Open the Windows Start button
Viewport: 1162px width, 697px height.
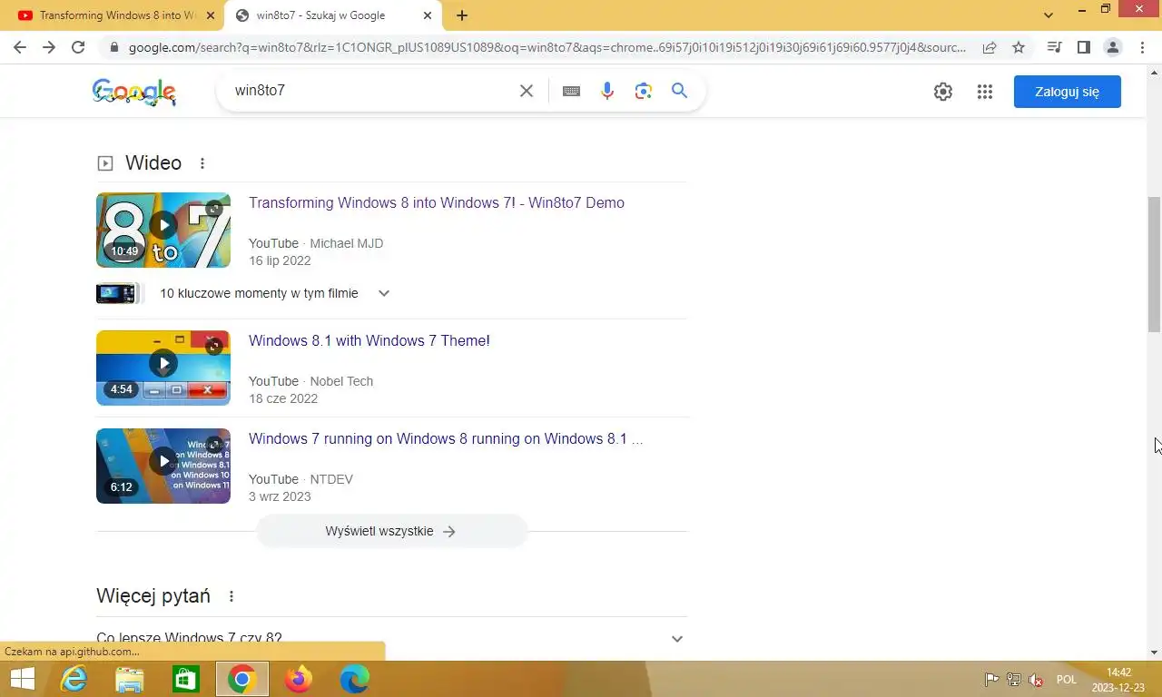(22, 679)
